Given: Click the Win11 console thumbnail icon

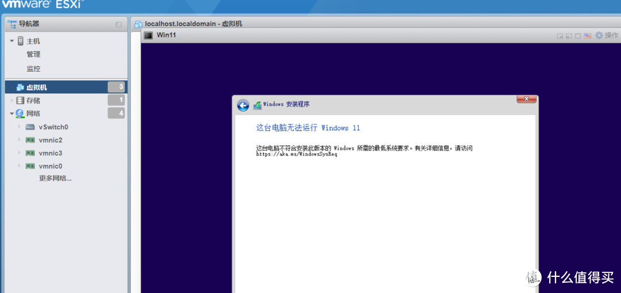Looking at the screenshot, I should click(x=148, y=35).
